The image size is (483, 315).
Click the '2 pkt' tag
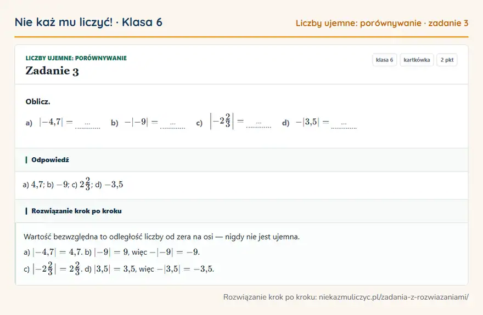[447, 60]
